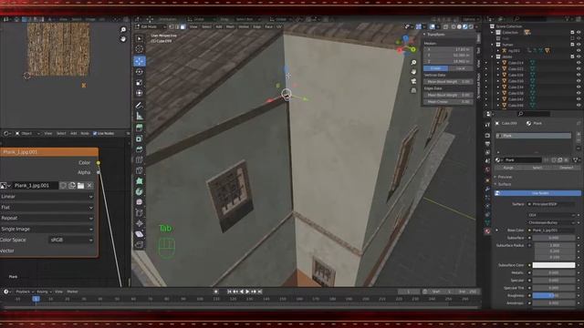Click Assign material button
This screenshot has width=584, height=328.
point(508,168)
